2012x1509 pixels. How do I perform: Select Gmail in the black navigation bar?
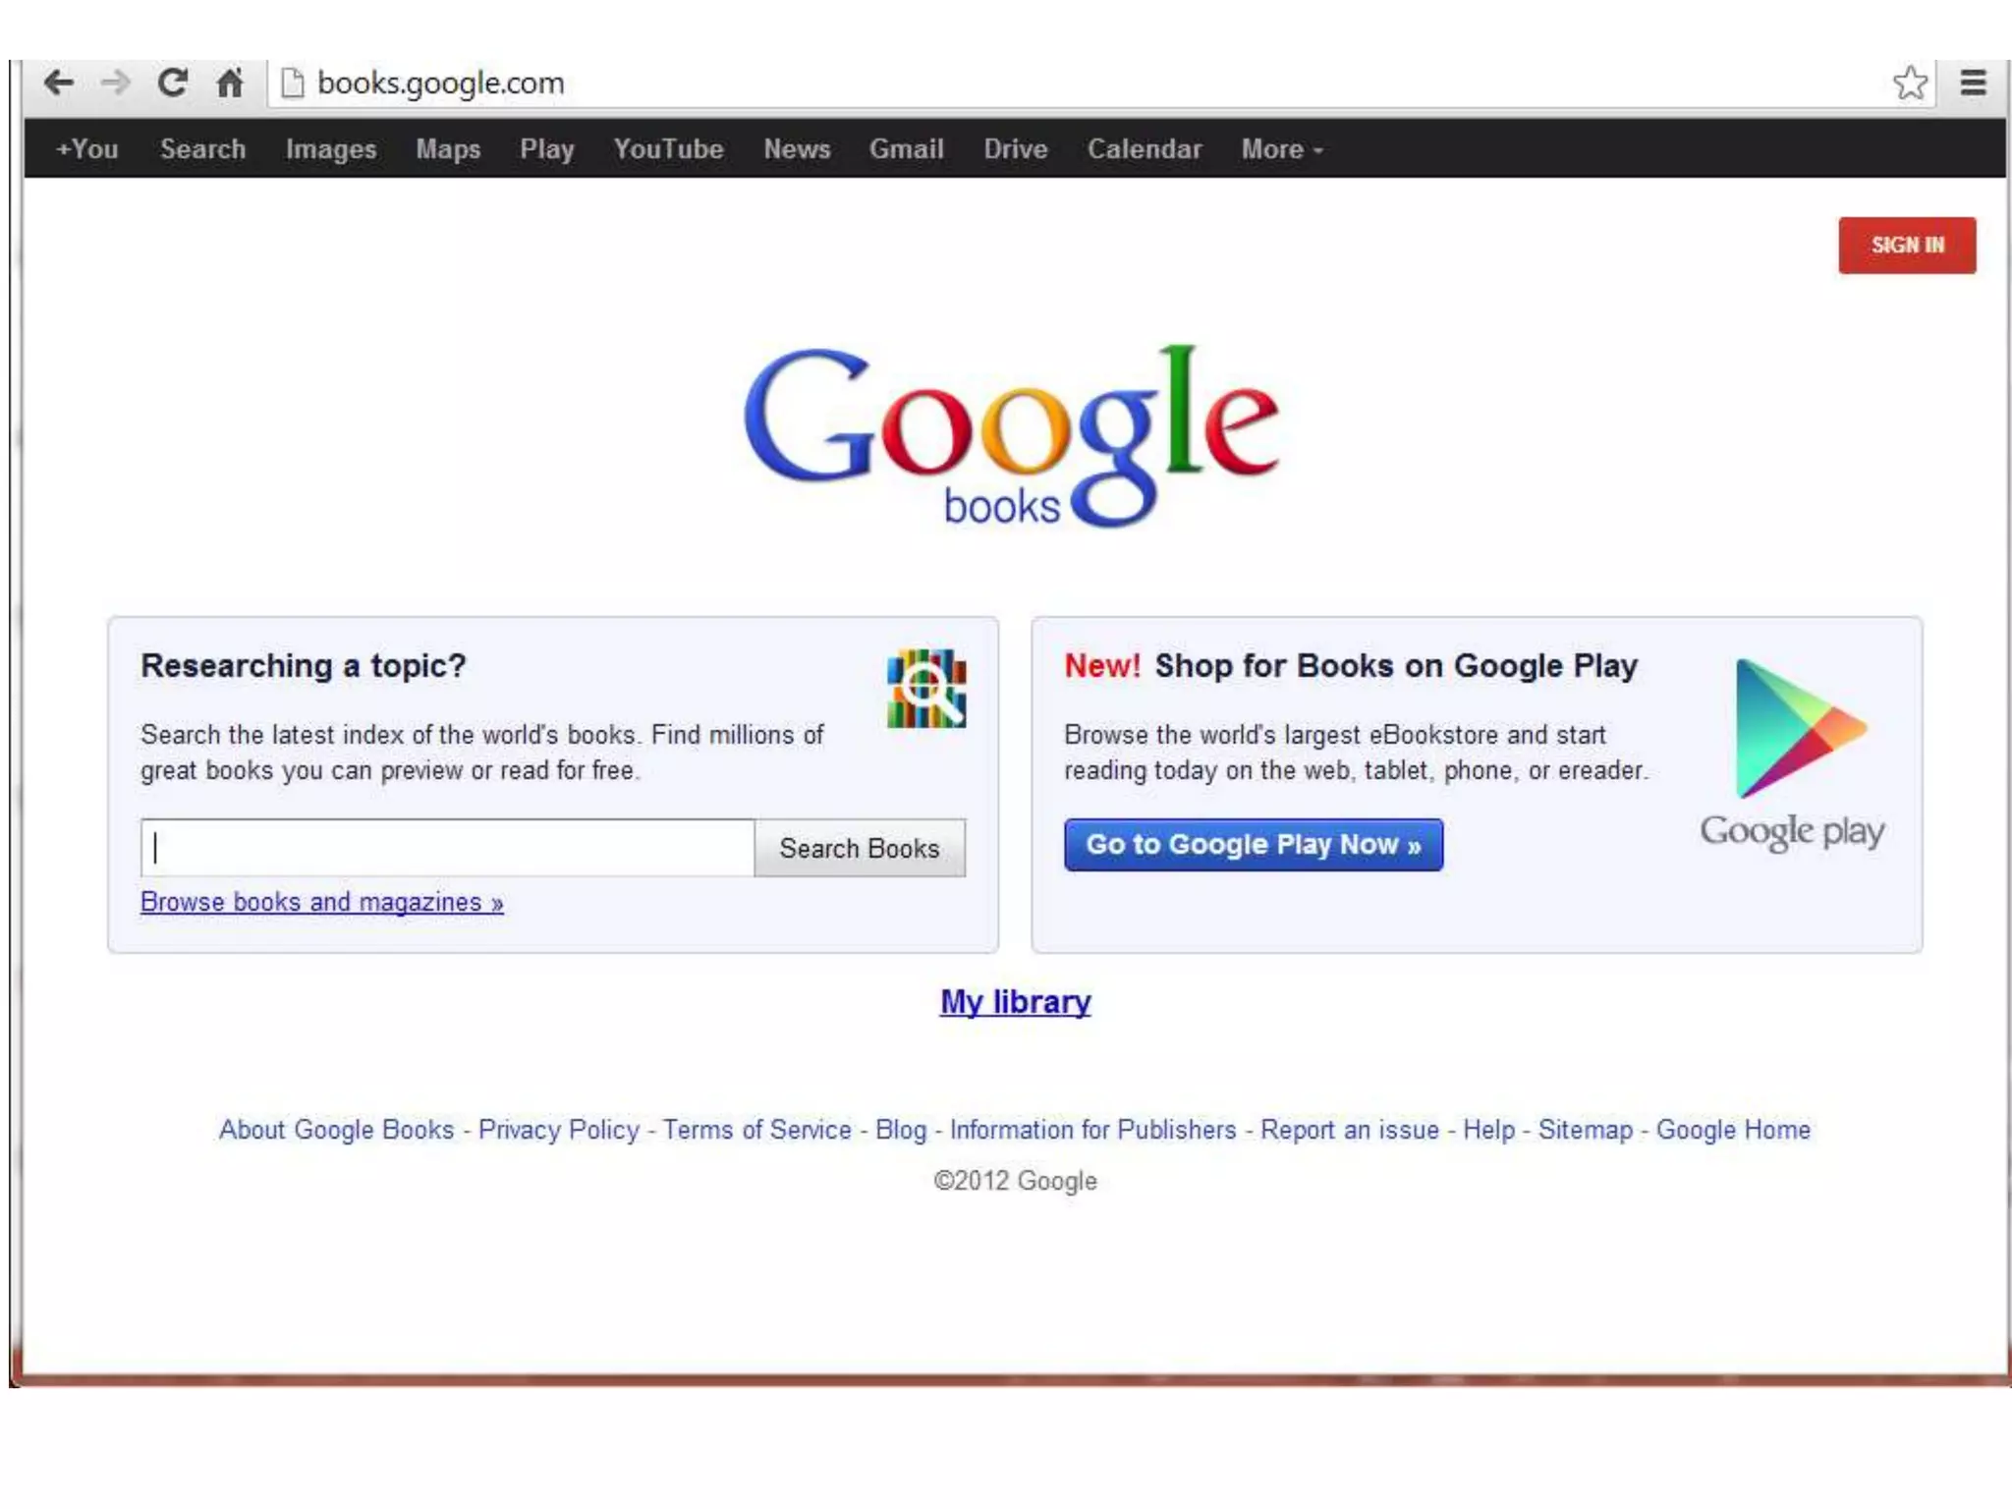pyautogui.click(x=906, y=149)
